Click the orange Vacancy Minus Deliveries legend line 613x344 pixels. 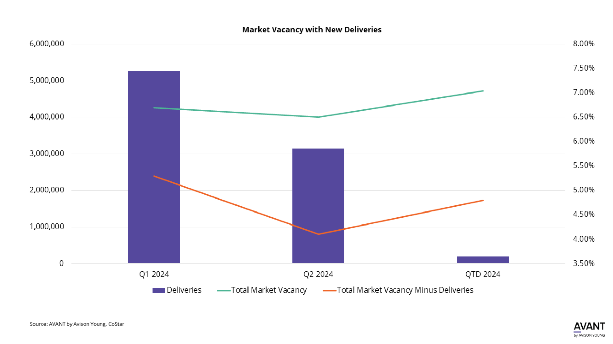tap(329, 290)
